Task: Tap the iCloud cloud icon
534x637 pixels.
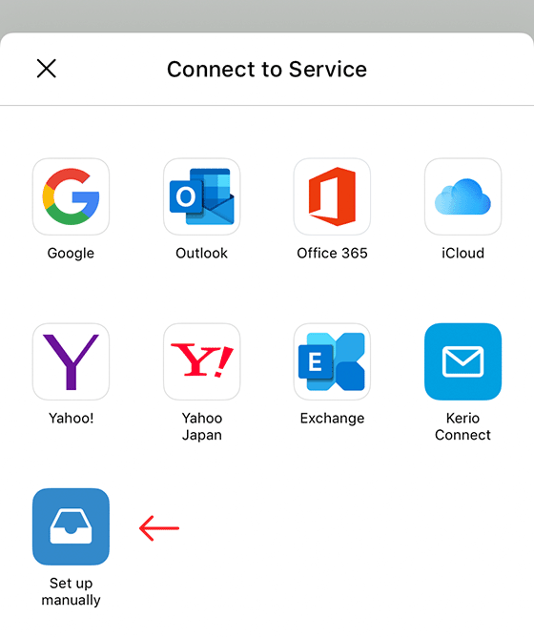Action: click(462, 196)
